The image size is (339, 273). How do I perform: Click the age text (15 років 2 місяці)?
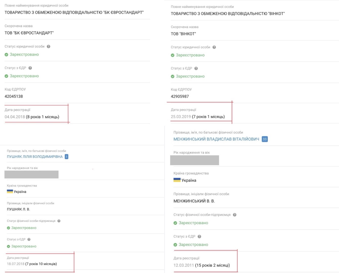(213, 265)
